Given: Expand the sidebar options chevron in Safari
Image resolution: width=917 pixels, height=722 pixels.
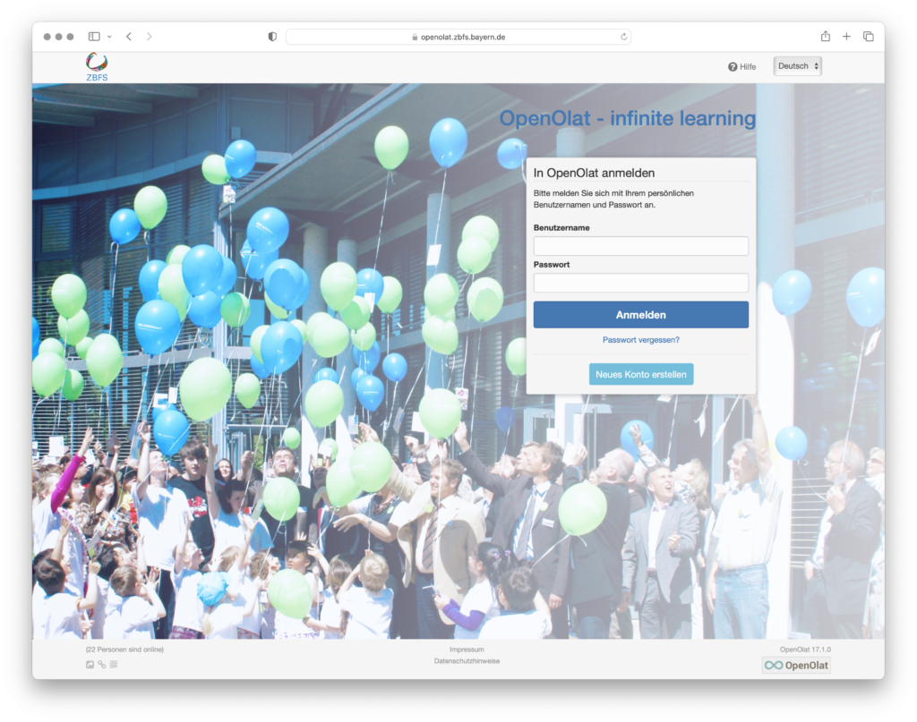Looking at the screenshot, I should click(109, 37).
